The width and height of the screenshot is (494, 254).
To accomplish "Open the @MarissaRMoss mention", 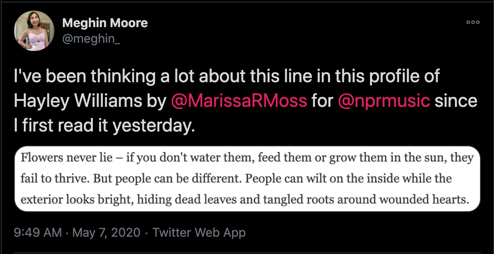I will pos(239,101).
